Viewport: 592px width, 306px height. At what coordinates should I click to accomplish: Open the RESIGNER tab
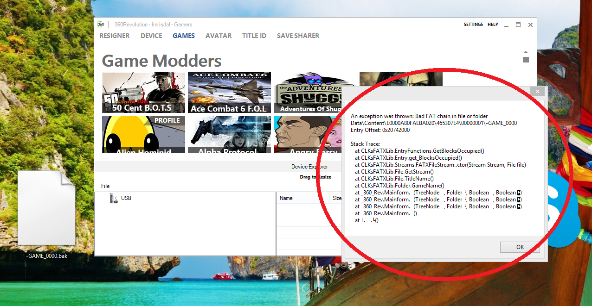click(115, 36)
